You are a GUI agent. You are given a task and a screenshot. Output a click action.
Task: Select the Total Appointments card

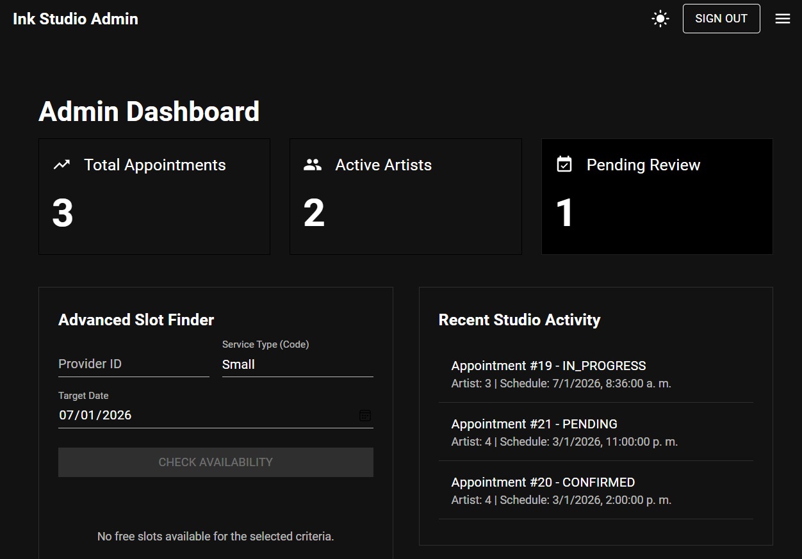[x=154, y=197]
